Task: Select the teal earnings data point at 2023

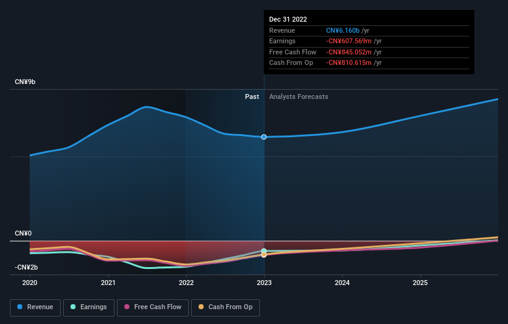Action: (264, 251)
